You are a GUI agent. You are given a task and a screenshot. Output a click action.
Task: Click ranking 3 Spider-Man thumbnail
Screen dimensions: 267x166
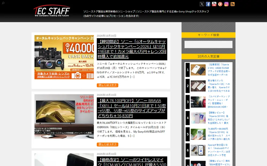coord(198,102)
